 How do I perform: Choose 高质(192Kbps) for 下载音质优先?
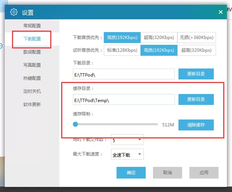122,38
